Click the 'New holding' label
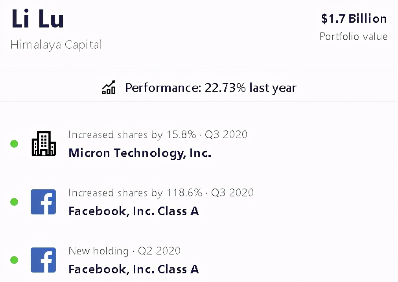The height and width of the screenshot is (282, 398). pyautogui.click(x=98, y=251)
